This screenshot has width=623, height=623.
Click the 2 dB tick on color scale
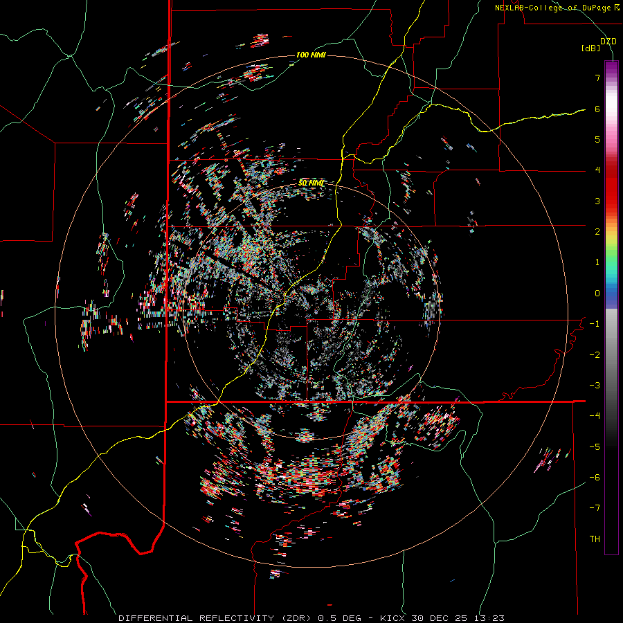point(597,232)
